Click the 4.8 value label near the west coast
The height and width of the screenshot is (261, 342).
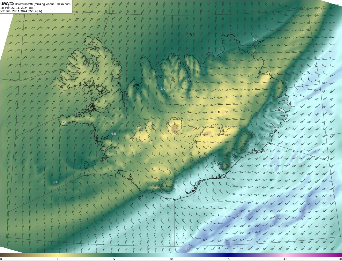tap(114, 134)
